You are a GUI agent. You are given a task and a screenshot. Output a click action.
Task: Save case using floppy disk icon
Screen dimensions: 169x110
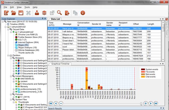click(x=21, y=13)
